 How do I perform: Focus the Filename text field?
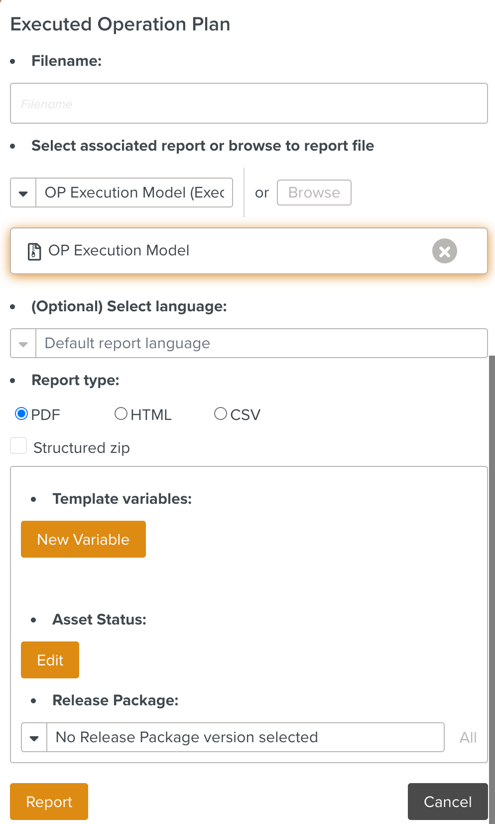tap(248, 104)
